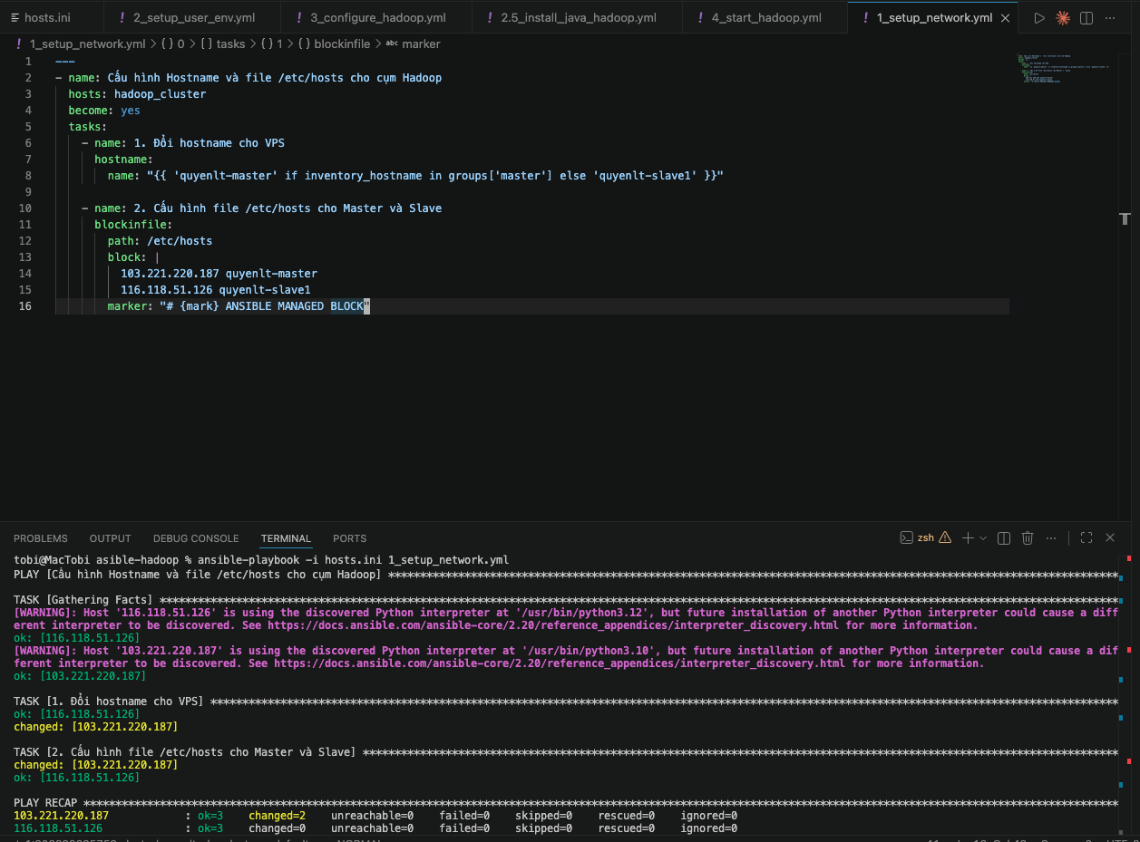
Task: Expand the blockinfile breadcrumb segment
Action: click(342, 44)
